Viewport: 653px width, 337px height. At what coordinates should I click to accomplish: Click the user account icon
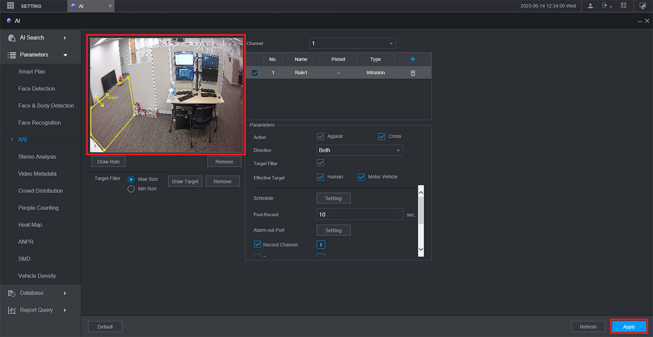pos(590,6)
